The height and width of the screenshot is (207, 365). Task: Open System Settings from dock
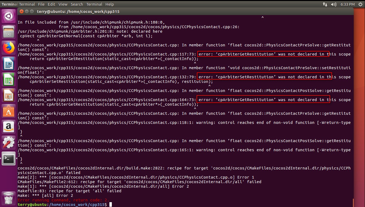click(9, 143)
